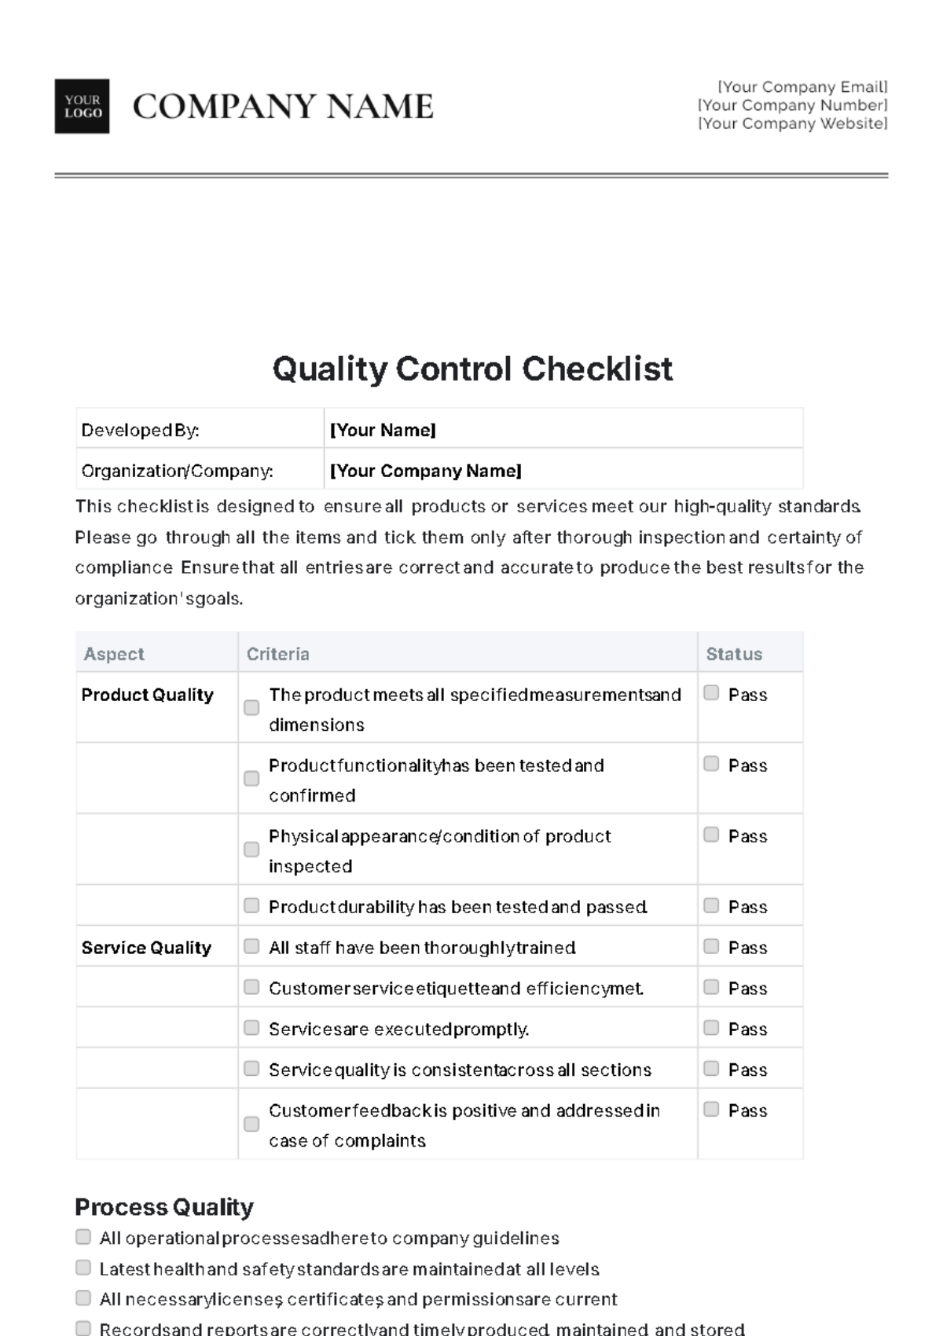Tick Pass for product functionality tested
Viewport: 943px width, 1336px height.
coord(711,764)
